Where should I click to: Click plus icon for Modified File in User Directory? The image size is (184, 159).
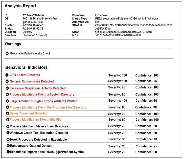[x=8, y=126]
